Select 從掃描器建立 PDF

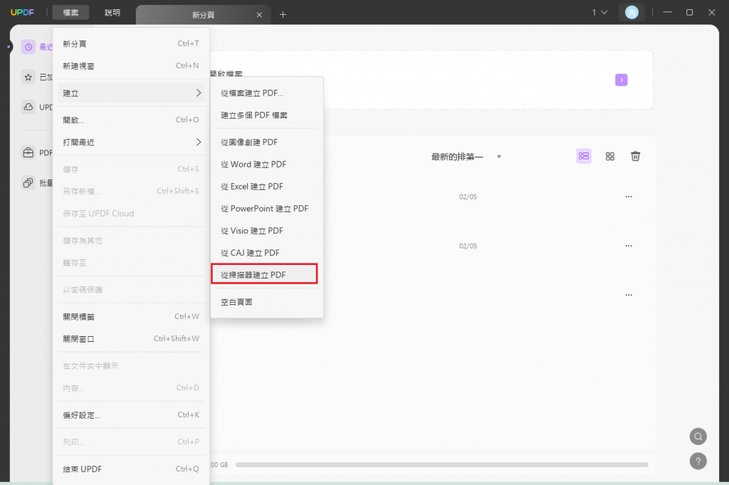264,275
